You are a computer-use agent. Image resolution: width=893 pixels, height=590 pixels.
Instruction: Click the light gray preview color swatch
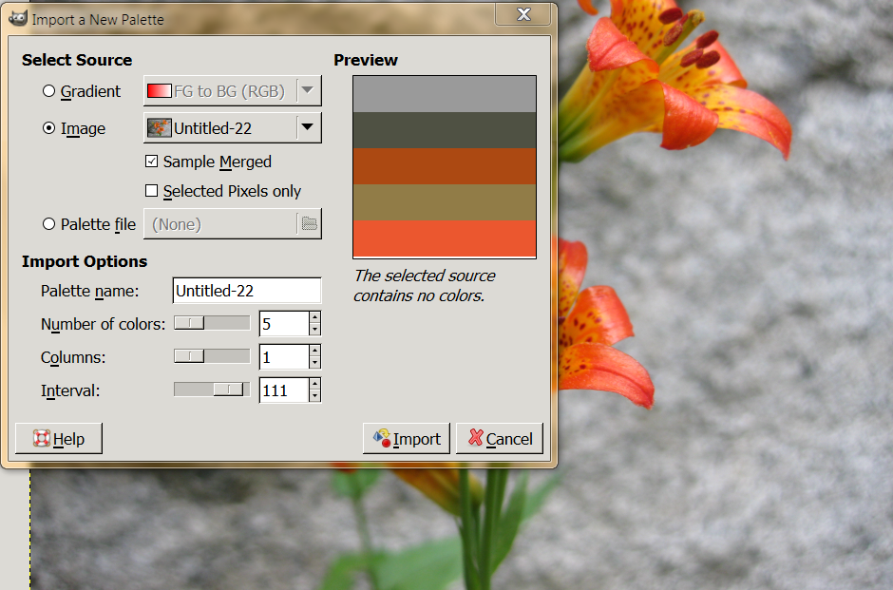(445, 94)
